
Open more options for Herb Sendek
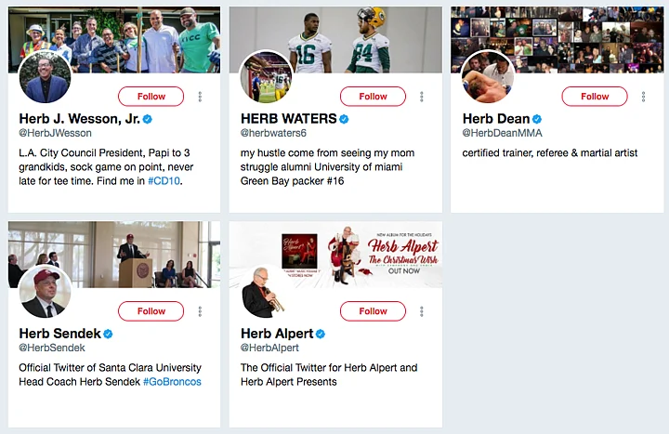pos(200,311)
